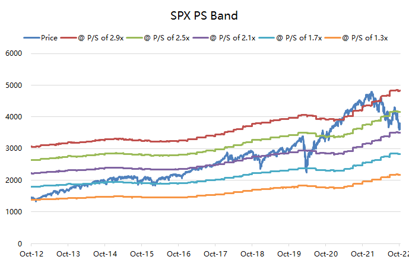Viewport: 409px width, 263px height.
Task: Click the 5000 y-axis label
Action: point(14,85)
